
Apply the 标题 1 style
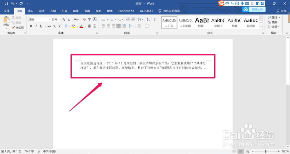pos(202,22)
